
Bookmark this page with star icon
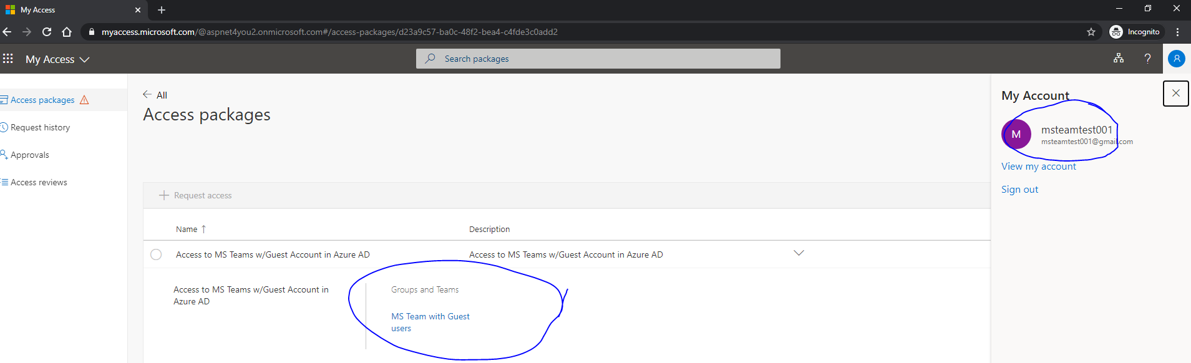(x=1091, y=32)
